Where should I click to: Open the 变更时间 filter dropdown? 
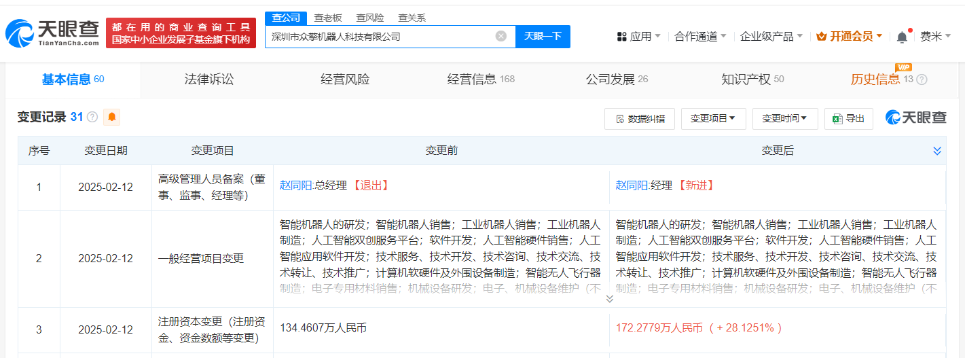click(784, 119)
